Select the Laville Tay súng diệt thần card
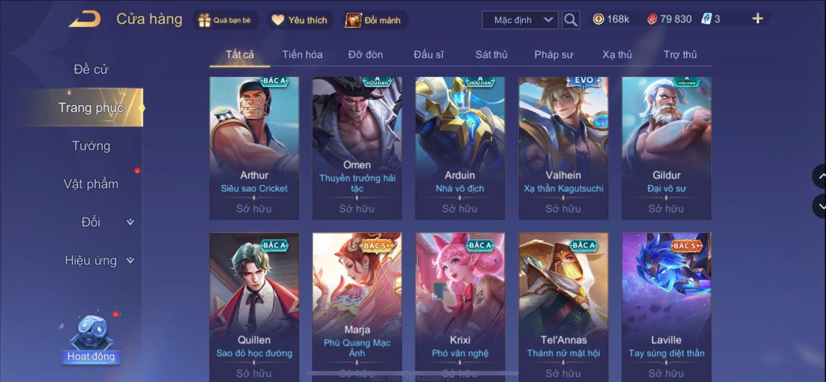826x382 pixels. click(667, 308)
